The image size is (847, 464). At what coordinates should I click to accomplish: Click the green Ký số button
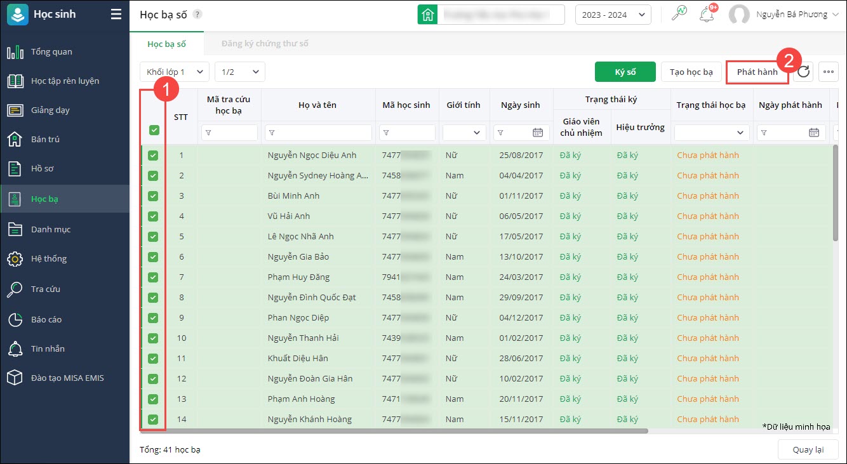[x=625, y=72]
